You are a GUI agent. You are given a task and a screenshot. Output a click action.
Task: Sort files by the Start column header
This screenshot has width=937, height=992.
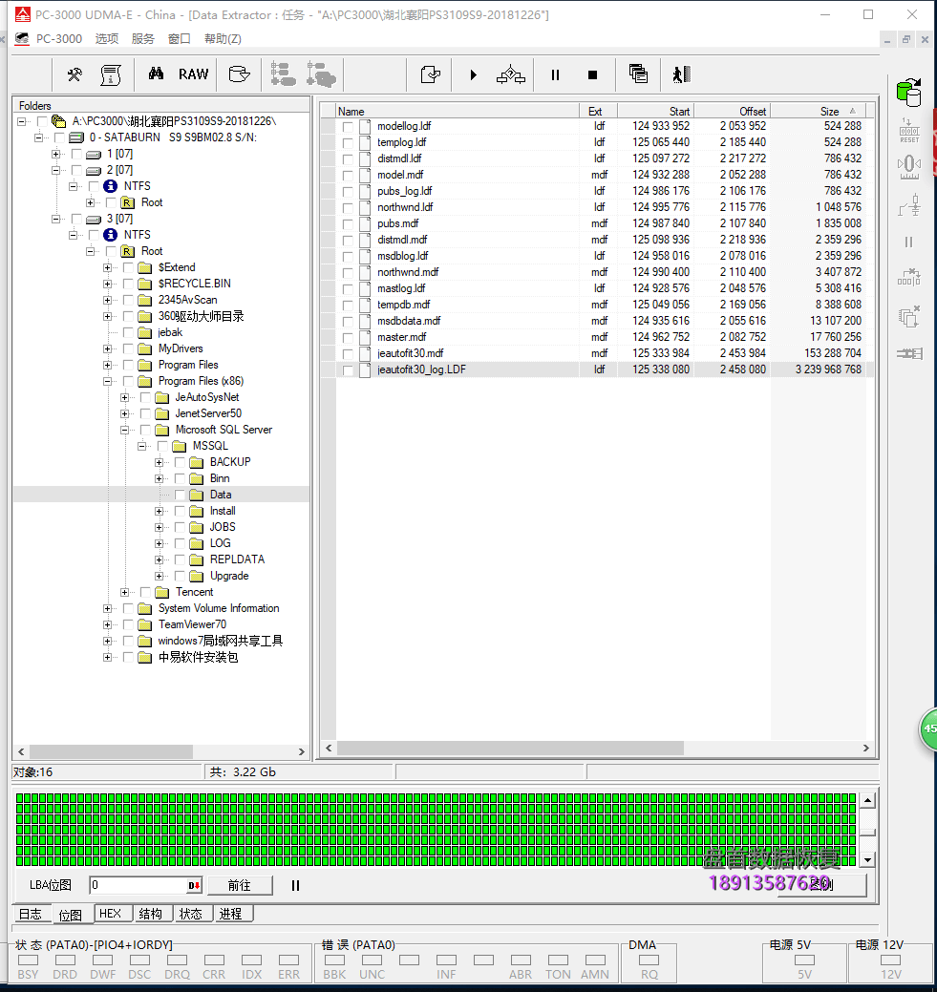point(655,112)
